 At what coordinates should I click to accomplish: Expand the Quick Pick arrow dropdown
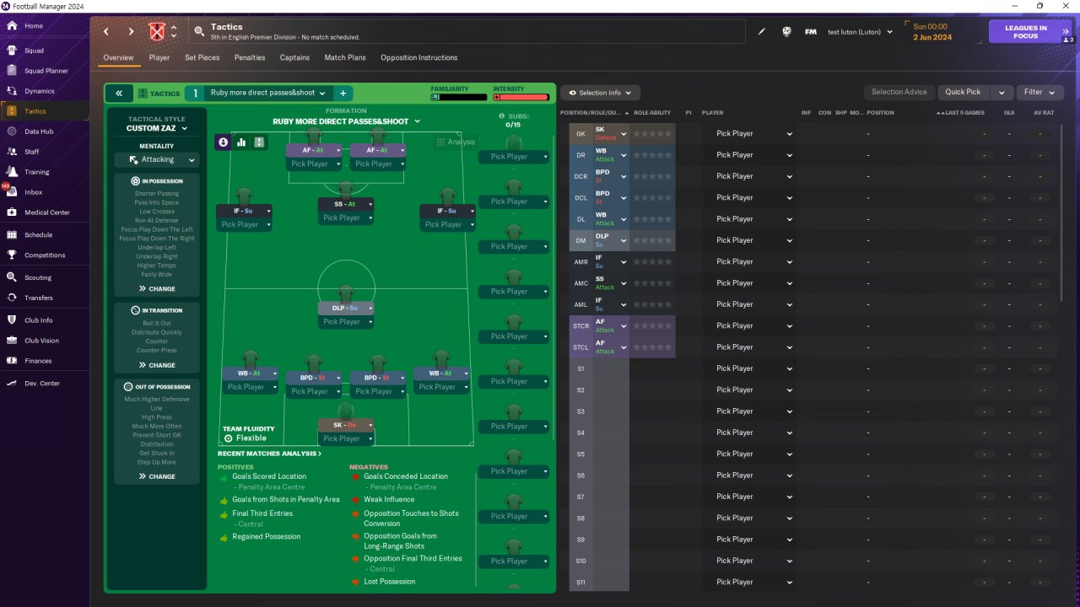(x=1001, y=93)
